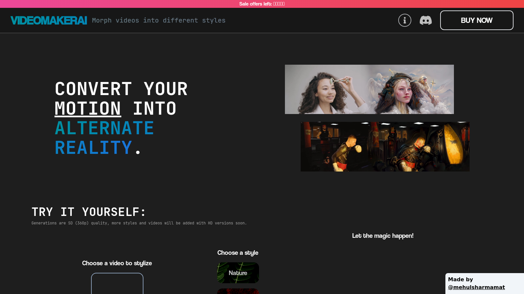Click the 'Let the magic happen!' text
The image size is (524, 294).
[x=383, y=236]
